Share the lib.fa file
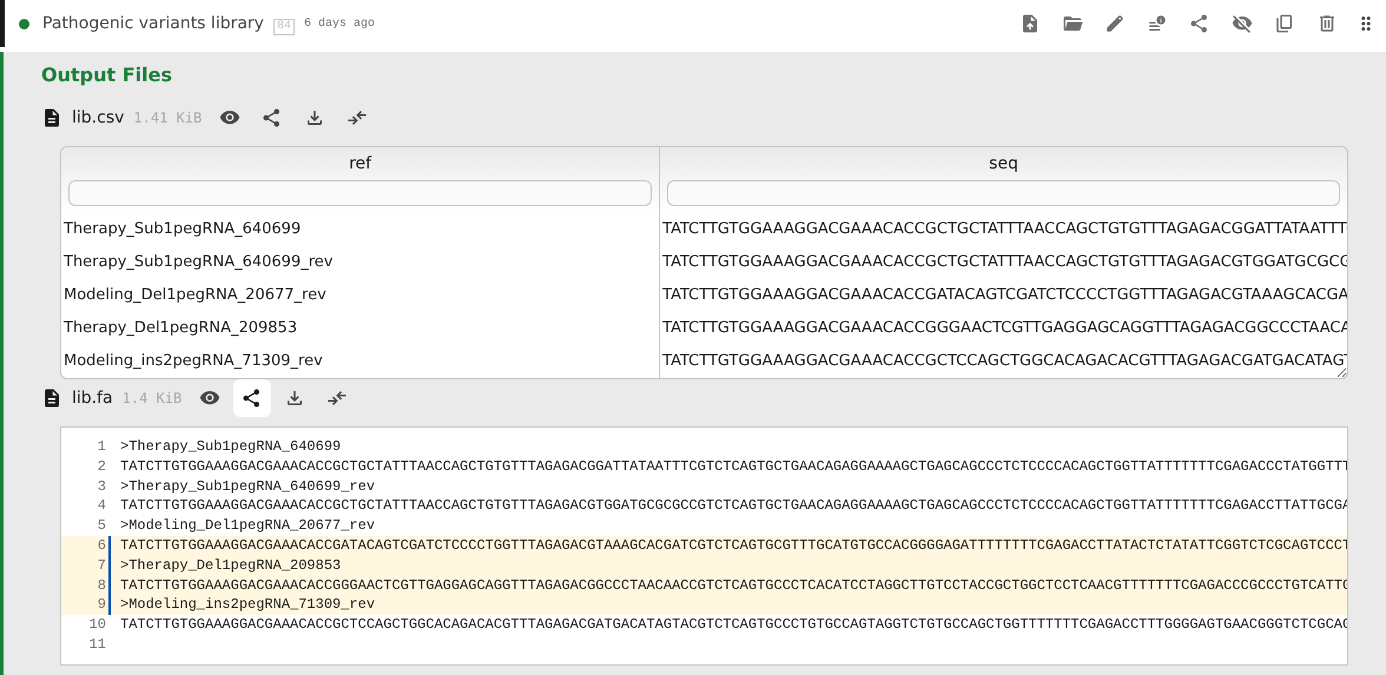The image size is (1386, 675). coord(252,398)
